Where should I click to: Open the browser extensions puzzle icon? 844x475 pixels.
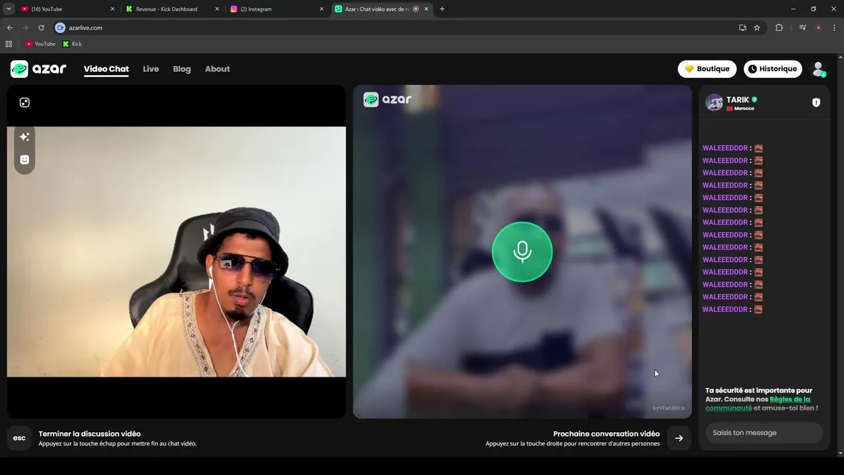(x=779, y=28)
